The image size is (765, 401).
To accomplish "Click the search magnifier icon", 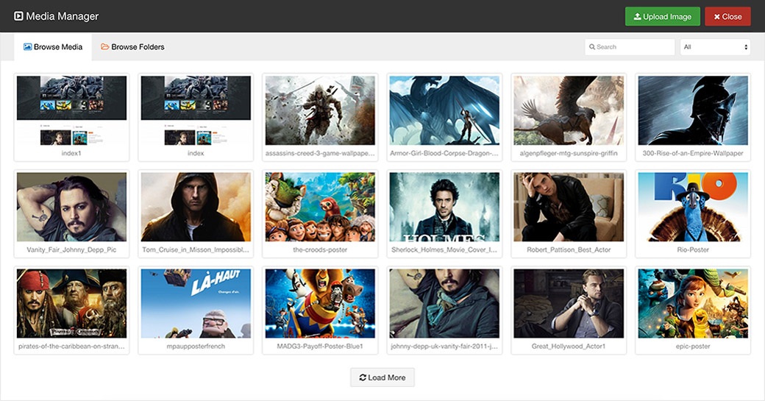I will [591, 47].
